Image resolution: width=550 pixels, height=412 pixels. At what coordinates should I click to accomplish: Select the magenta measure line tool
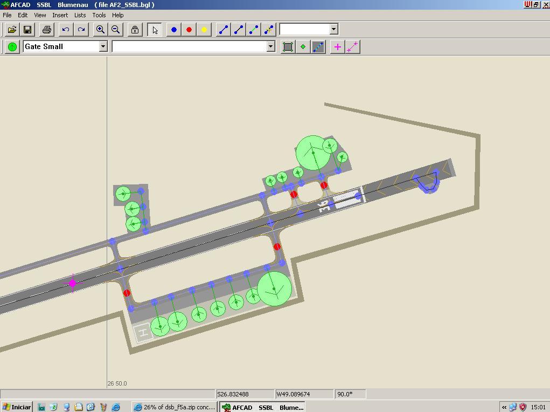(352, 47)
